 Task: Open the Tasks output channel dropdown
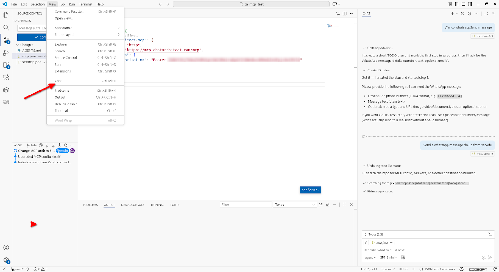point(295,205)
